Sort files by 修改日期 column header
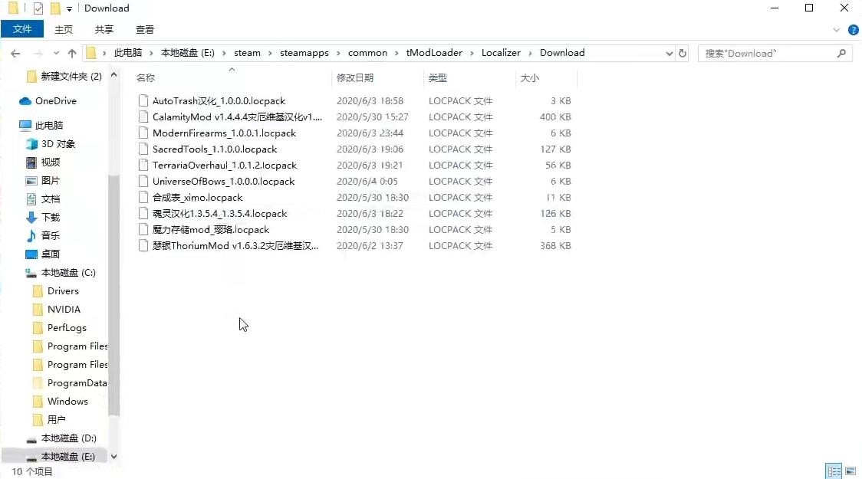This screenshot has width=862, height=479. 355,78
